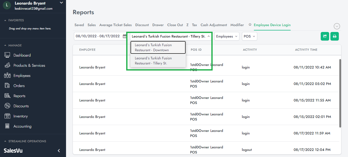
Task: Click the green export report button
Action: pos(325,36)
